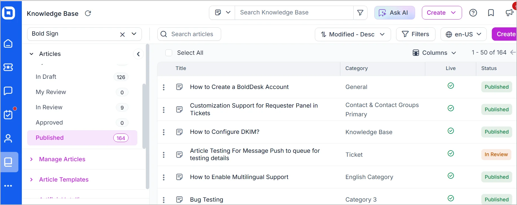Open the Contacts icon in sidebar
The width and height of the screenshot is (517, 205).
point(8,138)
